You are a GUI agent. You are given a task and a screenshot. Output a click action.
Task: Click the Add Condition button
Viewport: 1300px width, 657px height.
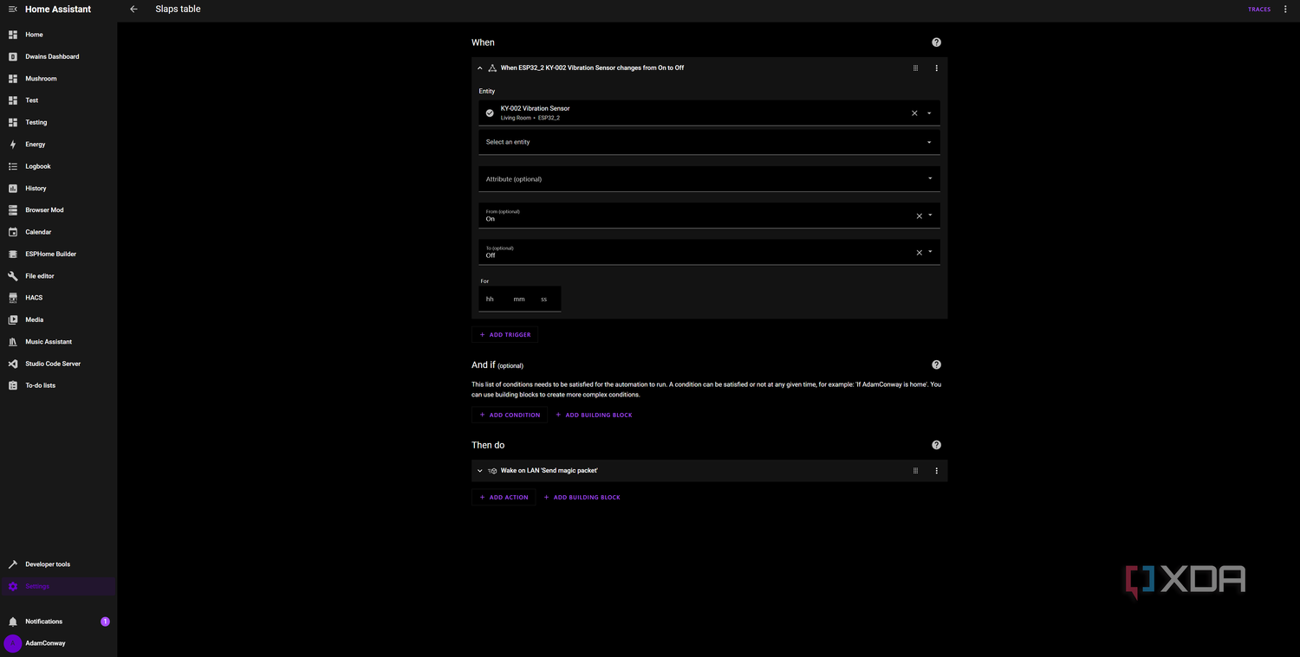point(510,415)
